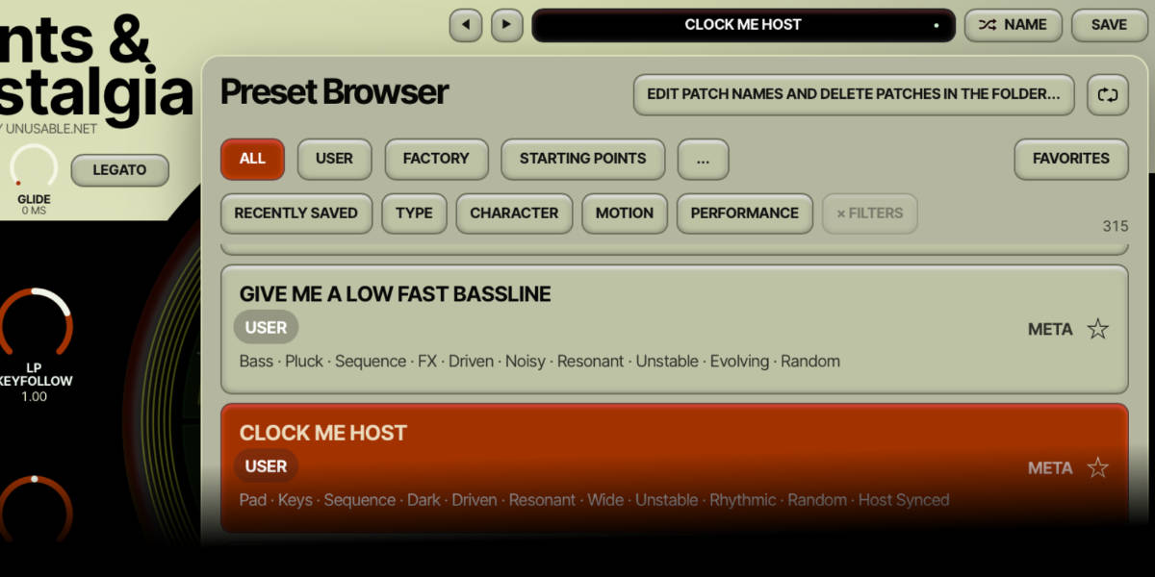Click META label on BASSLINE preset

point(1050,329)
